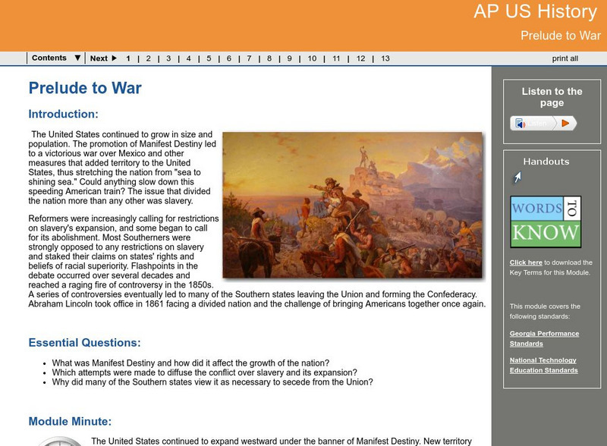Click the question about Southern states seceding
The height and width of the screenshot is (446, 607).
[x=212, y=382]
